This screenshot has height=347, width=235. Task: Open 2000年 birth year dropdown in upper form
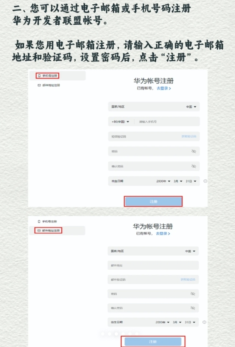pos(163,181)
